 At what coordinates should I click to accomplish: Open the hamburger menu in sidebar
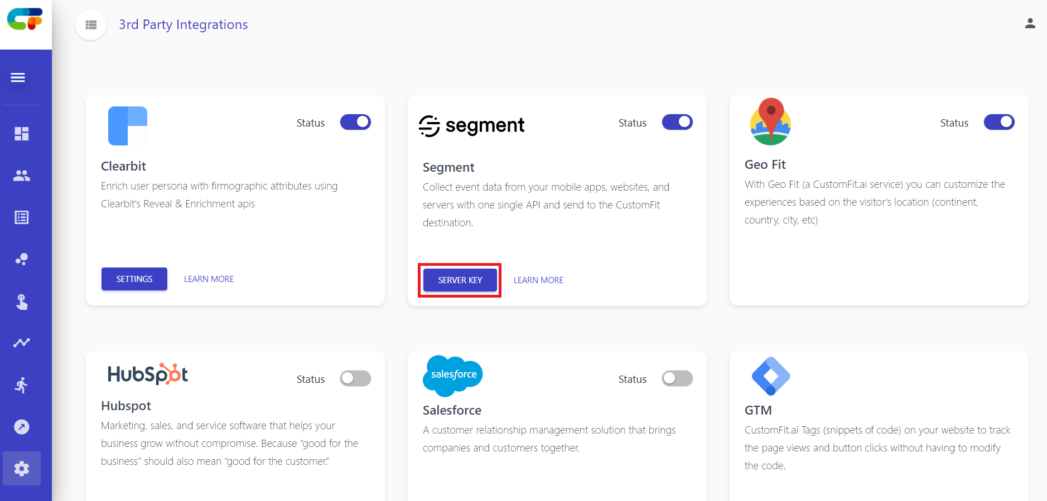18,77
